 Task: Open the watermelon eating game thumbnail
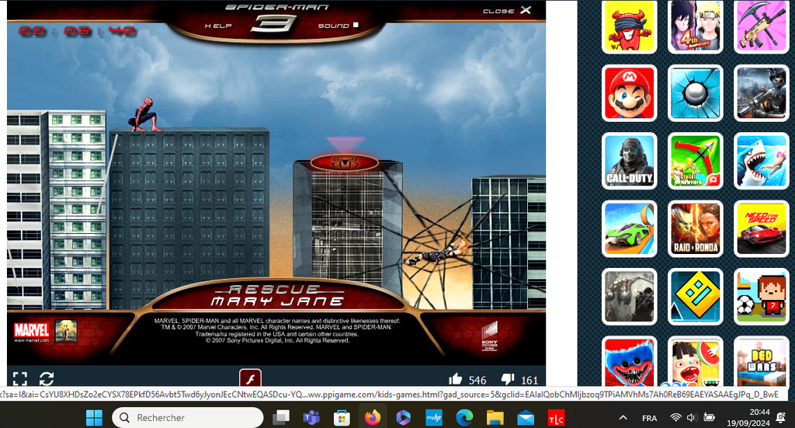(695, 361)
